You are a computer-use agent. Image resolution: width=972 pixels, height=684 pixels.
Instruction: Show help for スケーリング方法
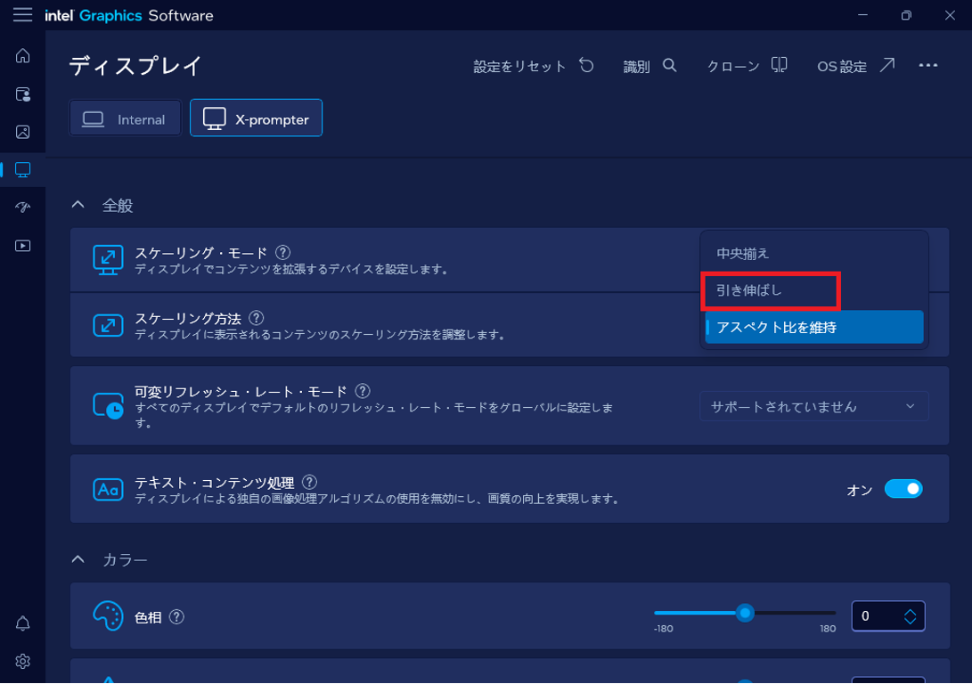click(256, 319)
